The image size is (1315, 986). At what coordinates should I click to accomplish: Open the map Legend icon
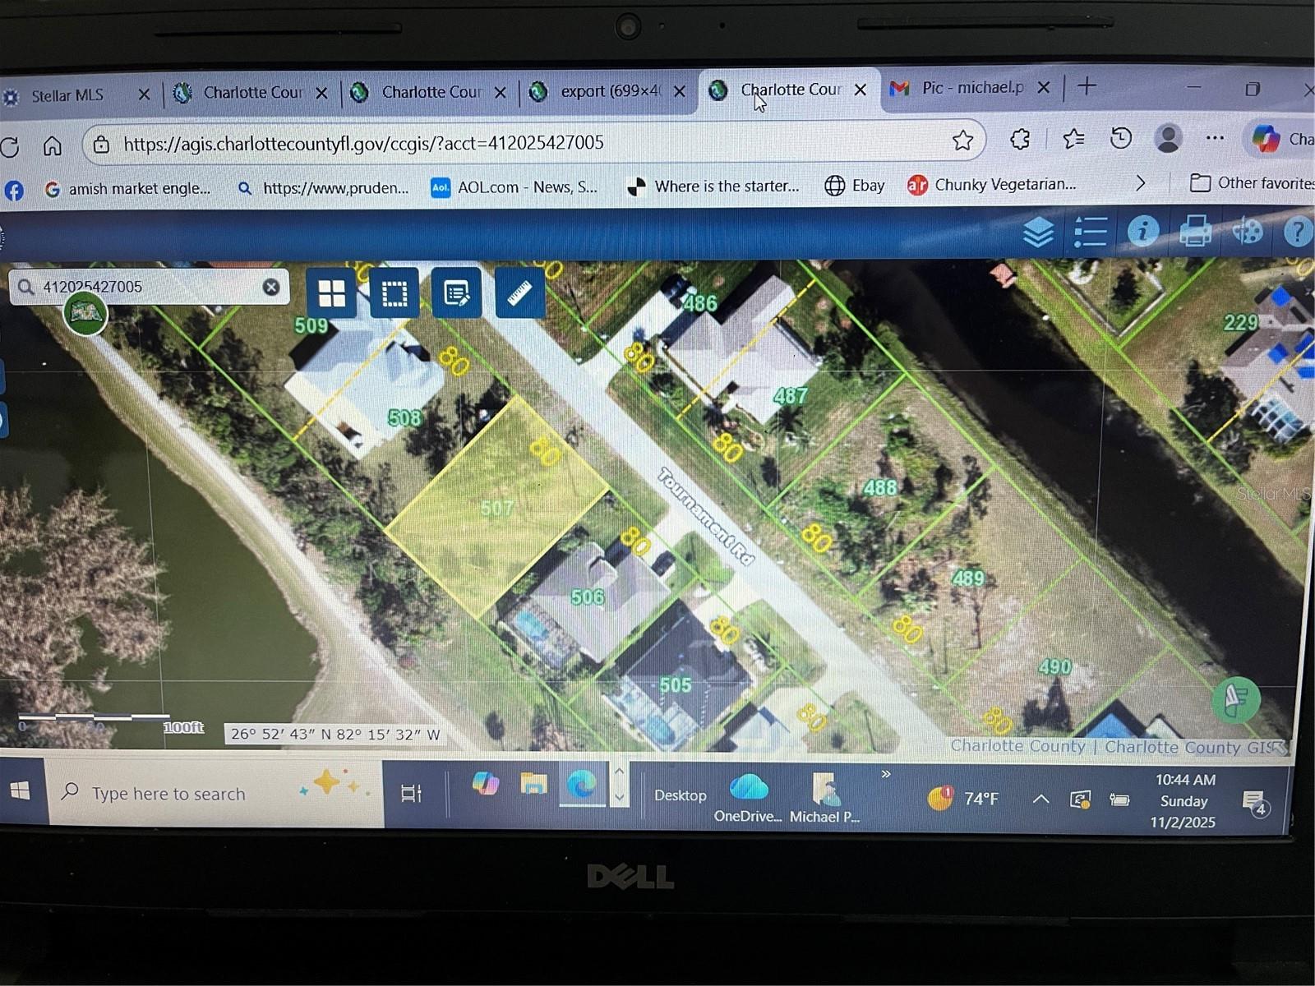(1090, 233)
